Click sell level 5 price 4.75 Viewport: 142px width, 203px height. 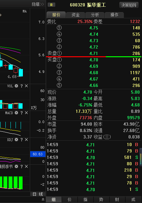point(94,28)
